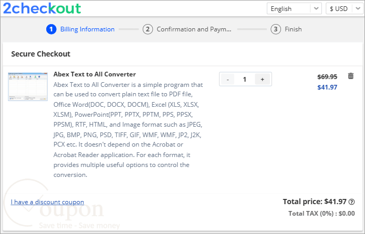This screenshot has width=365, height=234.
Task: Click the Total TAX (0%) : $0.00 line
Action: (321, 214)
